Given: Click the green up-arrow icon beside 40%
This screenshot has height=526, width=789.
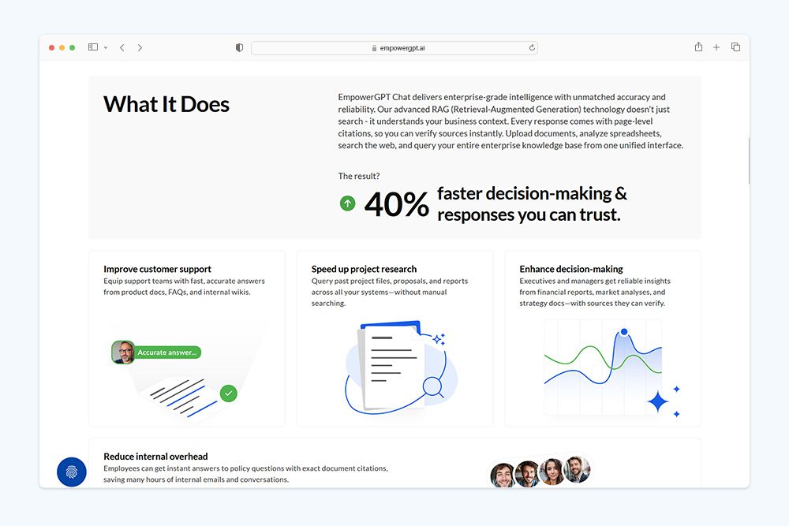Looking at the screenshot, I should [x=348, y=203].
